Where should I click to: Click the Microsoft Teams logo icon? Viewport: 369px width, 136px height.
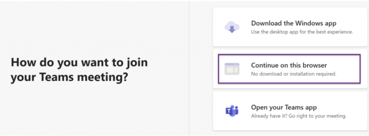click(x=232, y=111)
